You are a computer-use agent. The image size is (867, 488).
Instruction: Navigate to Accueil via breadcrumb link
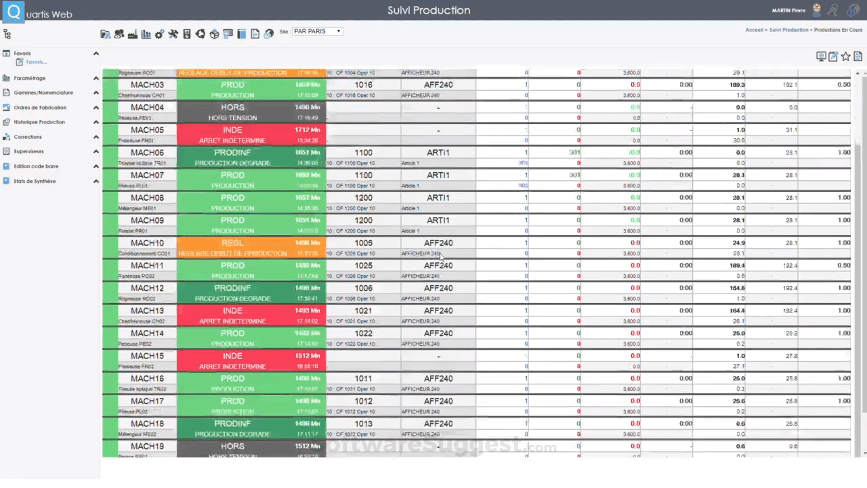[x=754, y=29]
